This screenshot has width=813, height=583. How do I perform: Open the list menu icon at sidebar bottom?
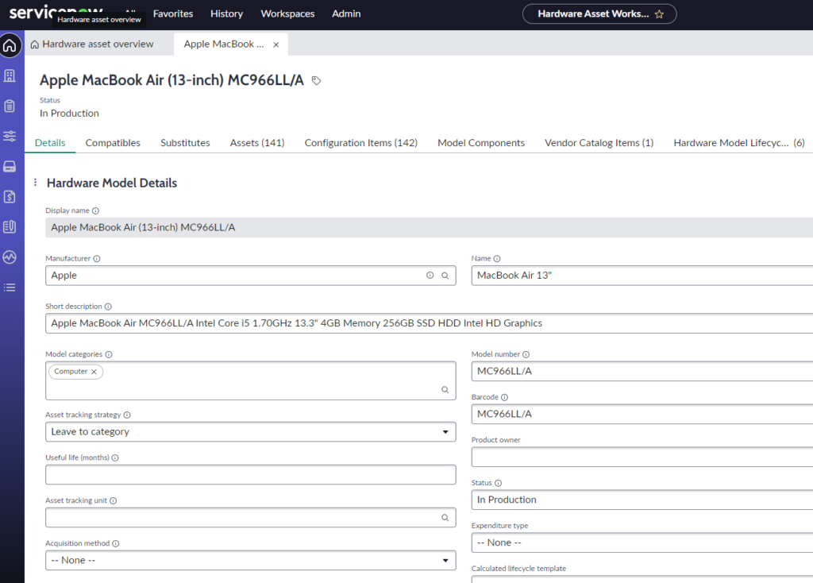[x=10, y=287]
